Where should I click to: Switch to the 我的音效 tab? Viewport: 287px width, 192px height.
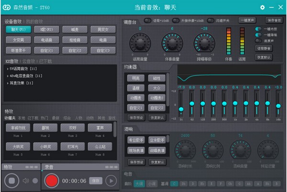(34, 21)
